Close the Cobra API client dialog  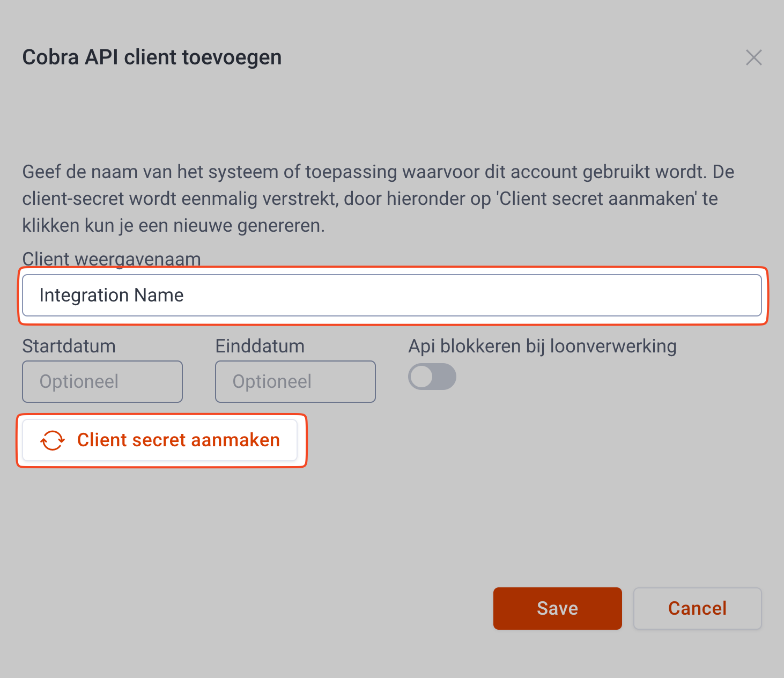pyautogui.click(x=753, y=57)
